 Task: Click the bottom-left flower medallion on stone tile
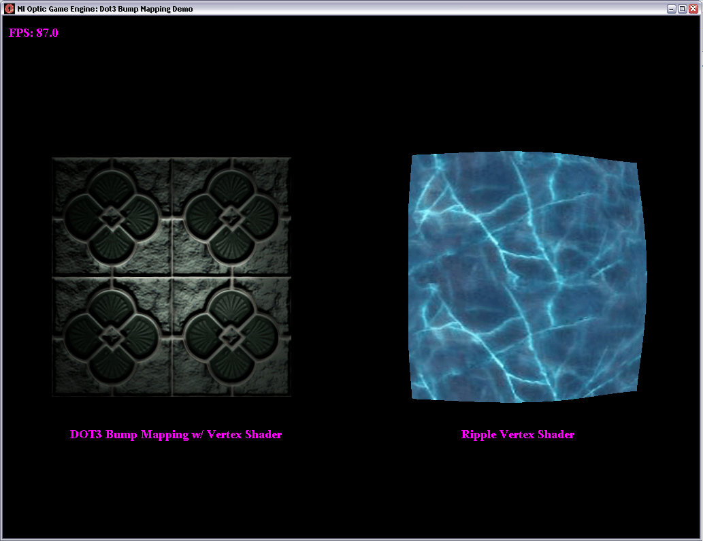[112, 337]
